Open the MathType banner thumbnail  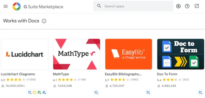(77, 54)
